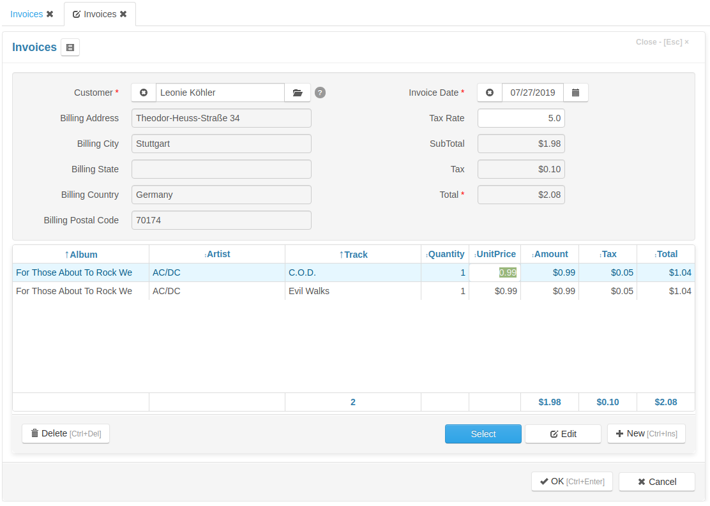
Task: Switch to the first Invoices tab
Action: pyautogui.click(x=26, y=14)
